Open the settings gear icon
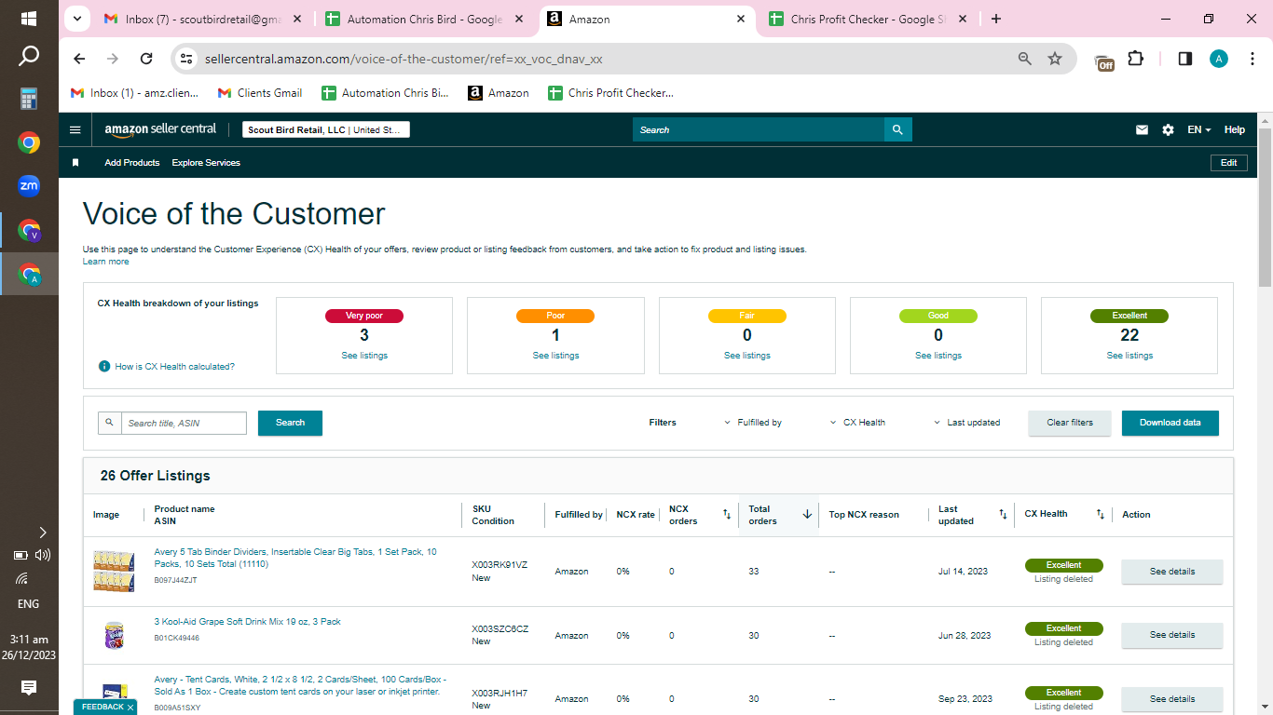 click(1168, 130)
